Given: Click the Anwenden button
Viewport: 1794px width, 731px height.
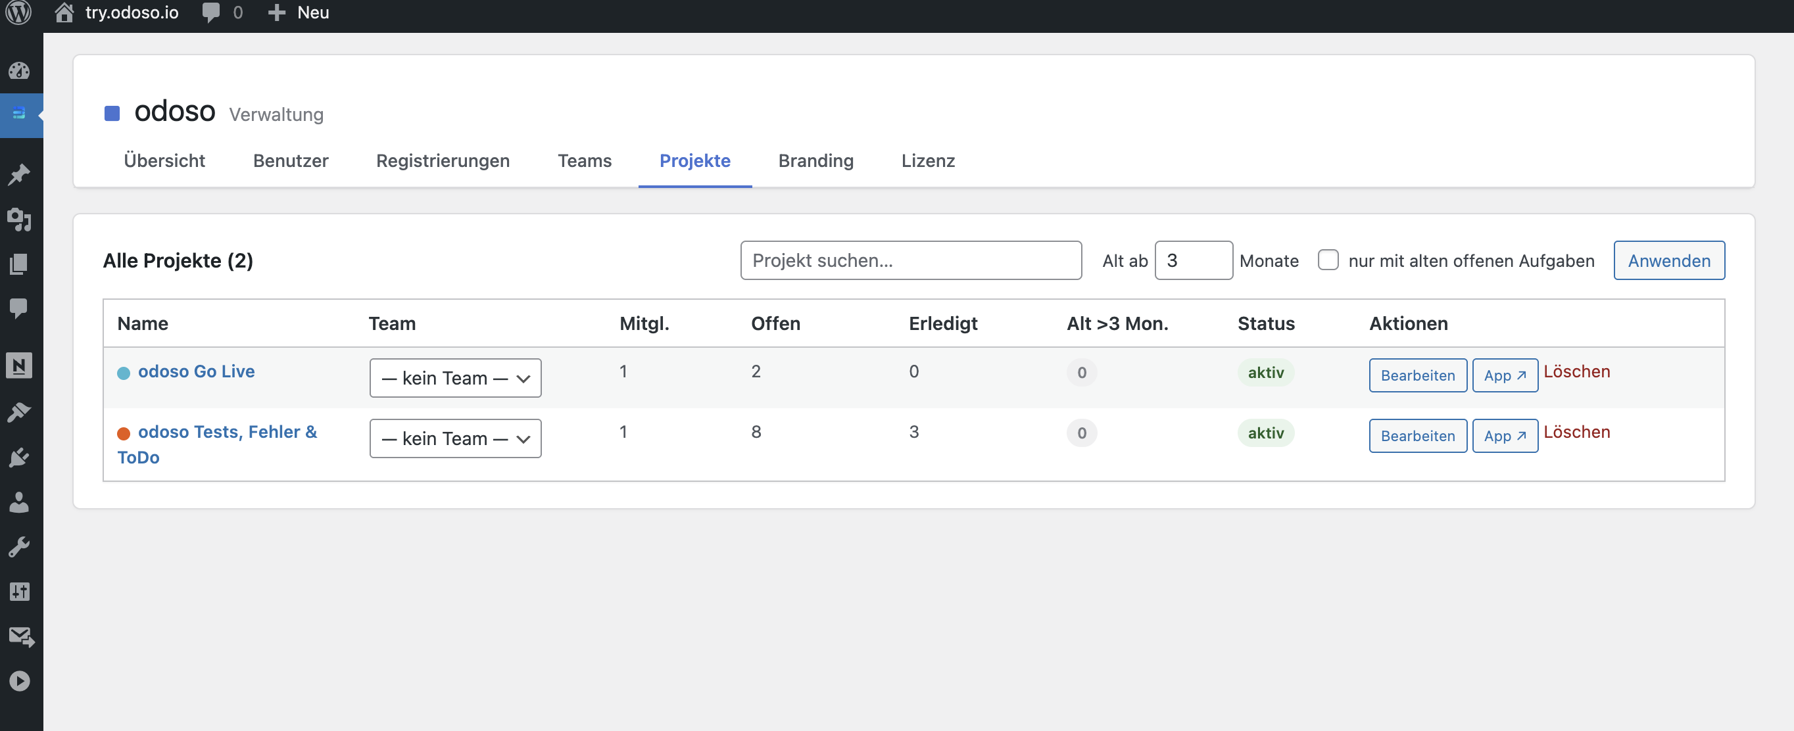Looking at the screenshot, I should click(x=1668, y=260).
